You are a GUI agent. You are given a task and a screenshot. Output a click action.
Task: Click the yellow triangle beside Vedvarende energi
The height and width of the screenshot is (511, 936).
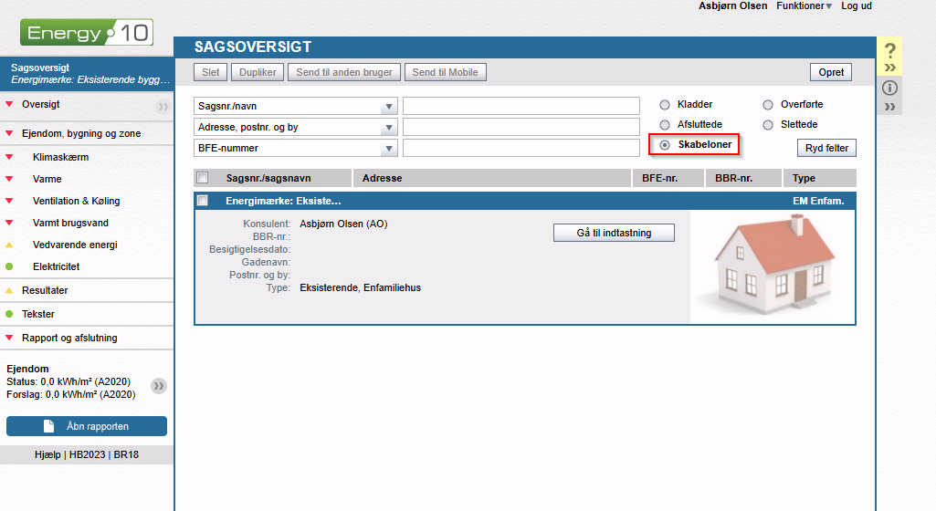[9, 245]
